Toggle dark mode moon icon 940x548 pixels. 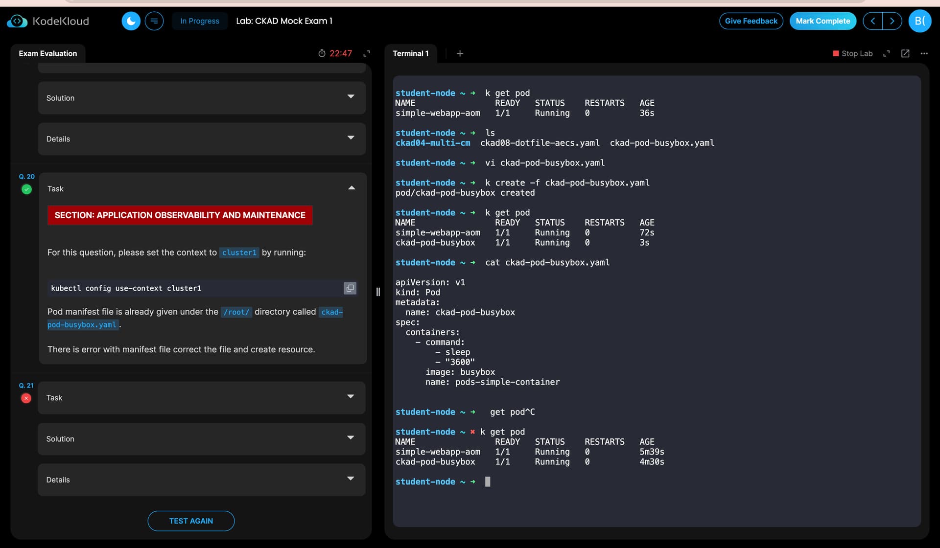point(131,21)
